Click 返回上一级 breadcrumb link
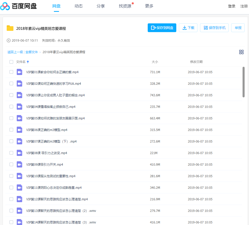249x225 pixels. click(x=15, y=52)
